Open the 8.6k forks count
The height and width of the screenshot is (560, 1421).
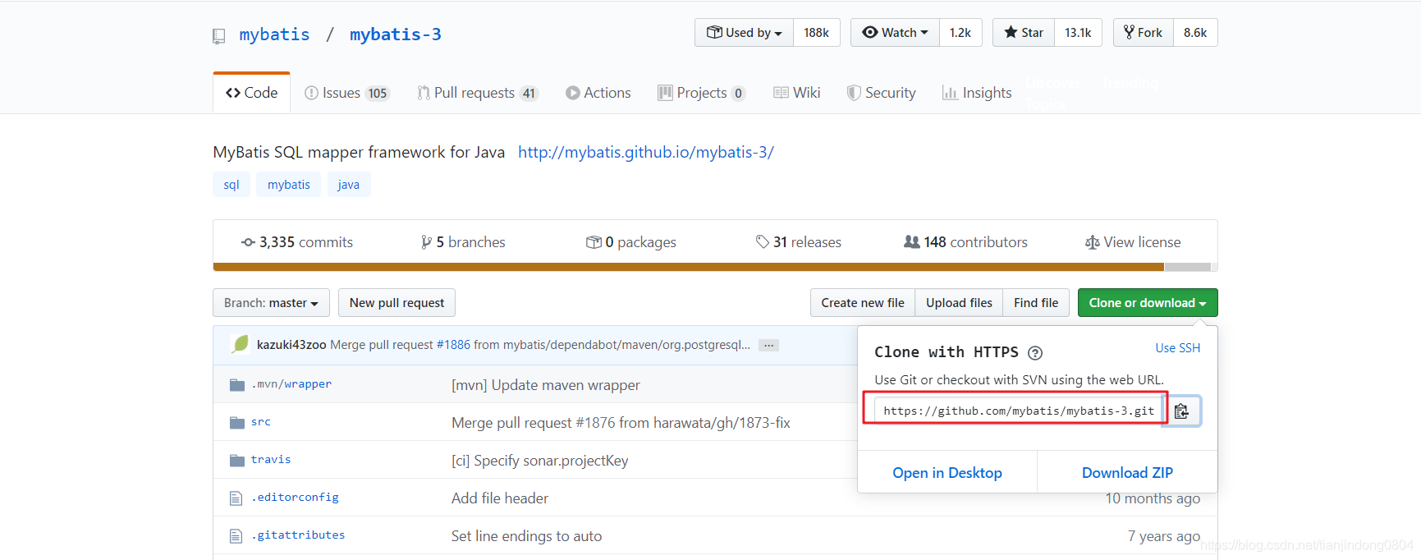(1195, 33)
